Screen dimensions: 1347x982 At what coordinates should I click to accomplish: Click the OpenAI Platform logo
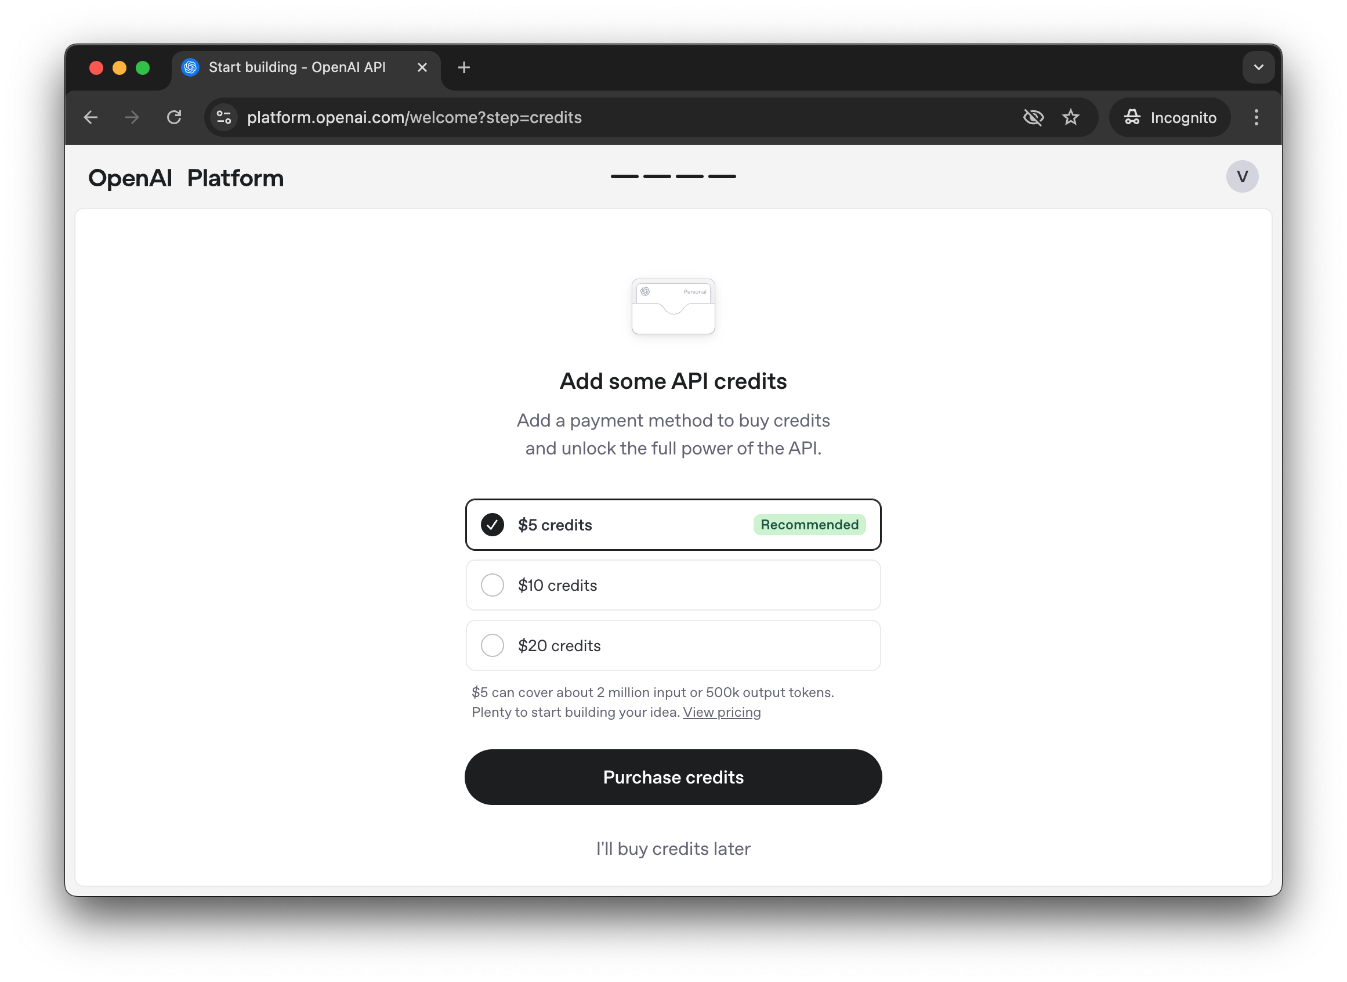tap(186, 178)
